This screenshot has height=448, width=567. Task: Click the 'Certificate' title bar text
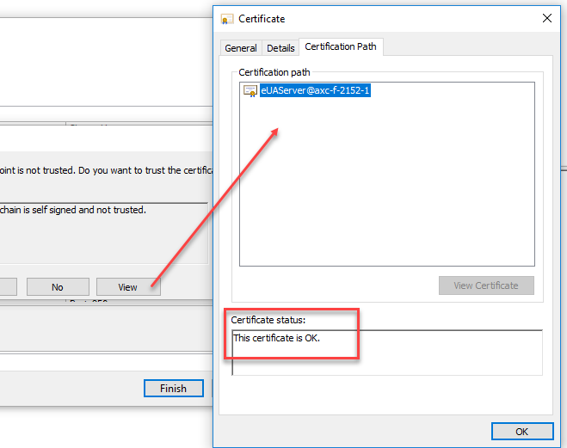[x=262, y=19]
